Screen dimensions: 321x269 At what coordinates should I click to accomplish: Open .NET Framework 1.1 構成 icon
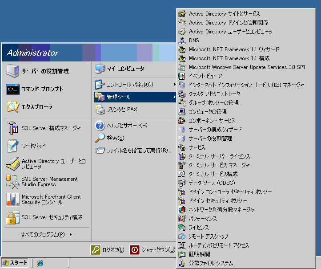182,58
